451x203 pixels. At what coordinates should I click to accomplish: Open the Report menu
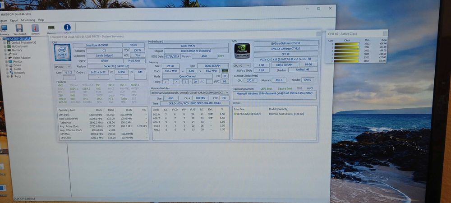pyautogui.click(x=14, y=20)
